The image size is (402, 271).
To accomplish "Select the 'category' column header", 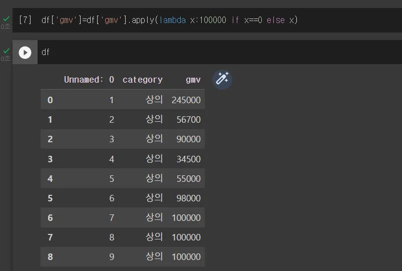I will pyautogui.click(x=143, y=80).
